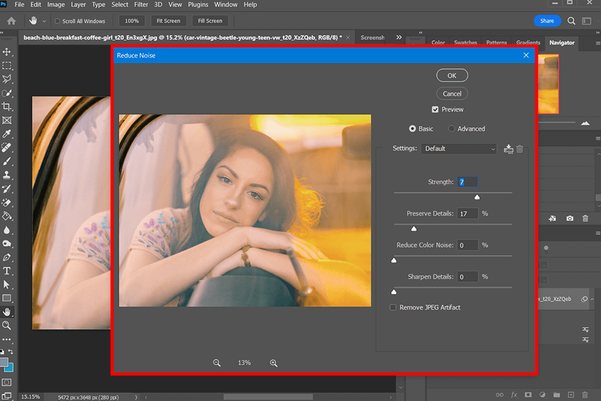Zoom in the Reduce Noise preview
601x401 pixels.
pos(274,363)
